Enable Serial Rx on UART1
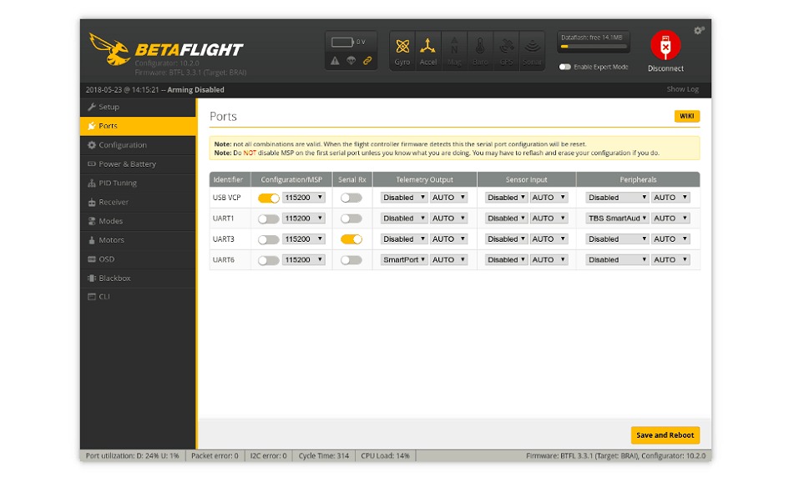This screenshot has width=804, height=482. pos(351,218)
